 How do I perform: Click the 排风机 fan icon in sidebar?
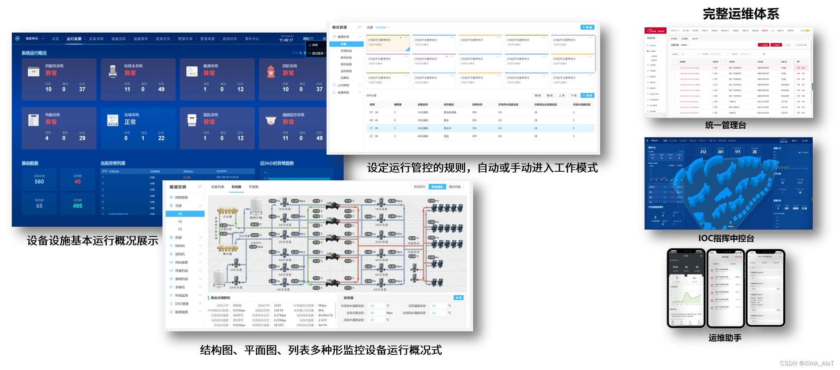pyautogui.click(x=171, y=246)
